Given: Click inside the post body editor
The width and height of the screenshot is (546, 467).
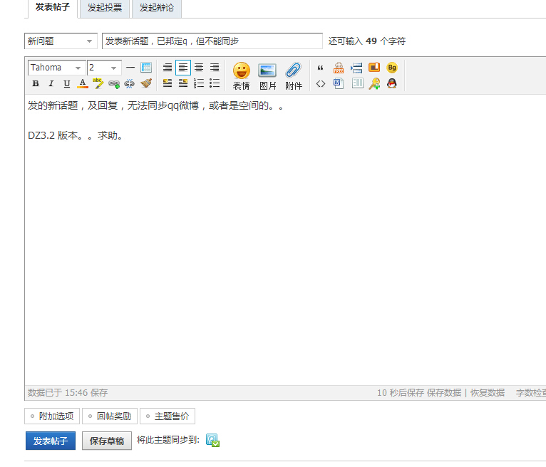Looking at the screenshot, I should click(x=286, y=240).
